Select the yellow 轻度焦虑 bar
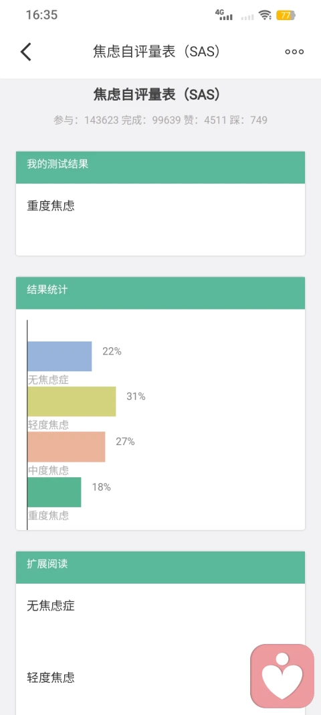This screenshot has width=321, height=715. (72, 401)
